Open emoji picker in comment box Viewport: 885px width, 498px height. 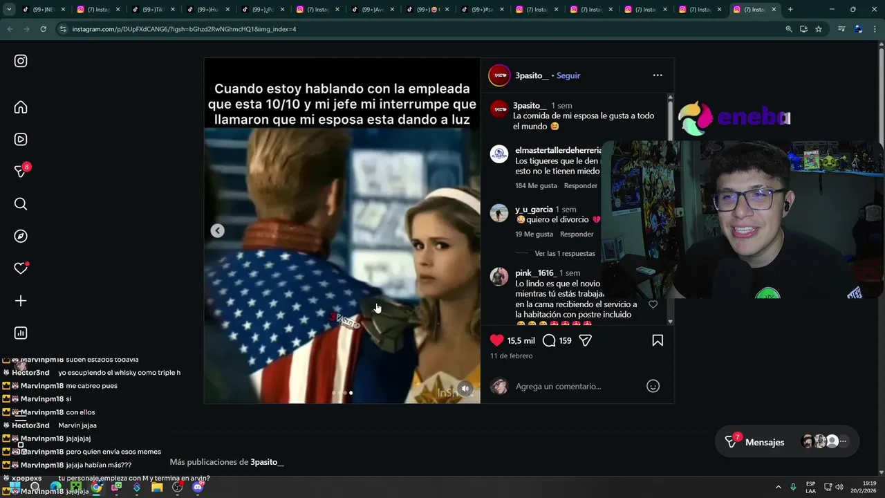[x=653, y=386]
